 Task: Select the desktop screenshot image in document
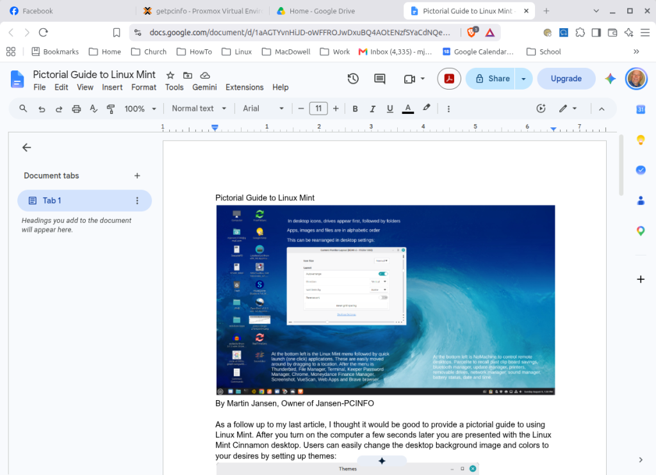pyautogui.click(x=385, y=300)
